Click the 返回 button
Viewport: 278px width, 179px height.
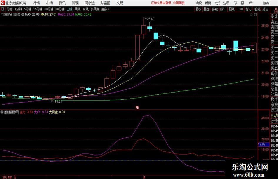pyautogui.click(x=265, y=9)
